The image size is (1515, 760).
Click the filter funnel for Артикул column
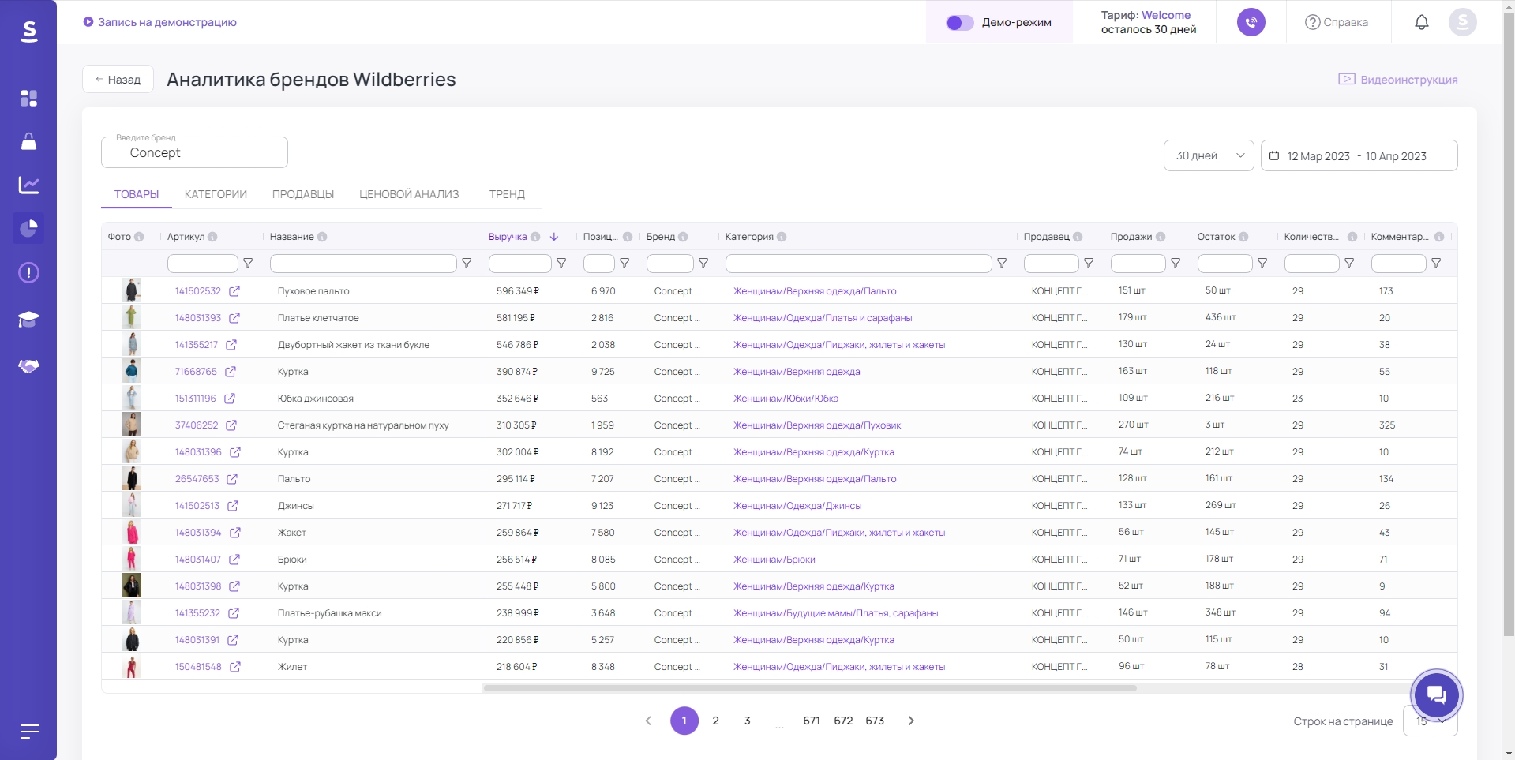click(248, 264)
